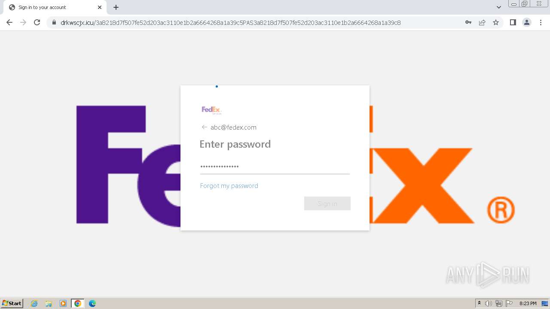Click the password input field
The image size is (550, 309).
275,167
